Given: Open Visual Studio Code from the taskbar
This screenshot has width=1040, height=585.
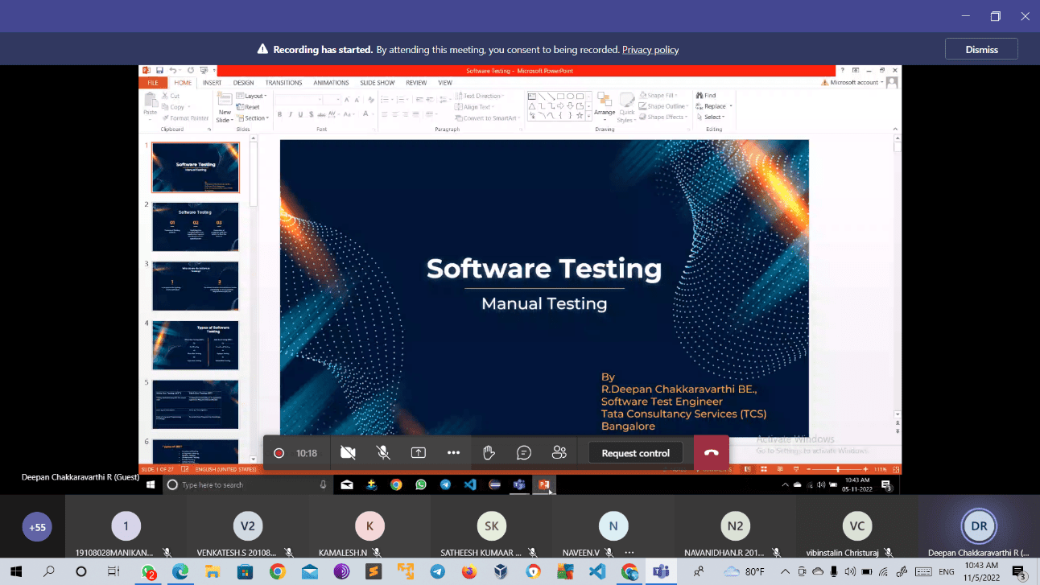Looking at the screenshot, I should tap(596, 571).
